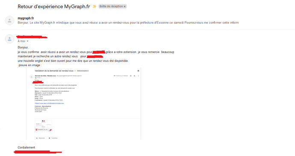This screenshot has height=156, width=295.
Task: Open the embedded proof screenshot image
Action: pos(84,104)
